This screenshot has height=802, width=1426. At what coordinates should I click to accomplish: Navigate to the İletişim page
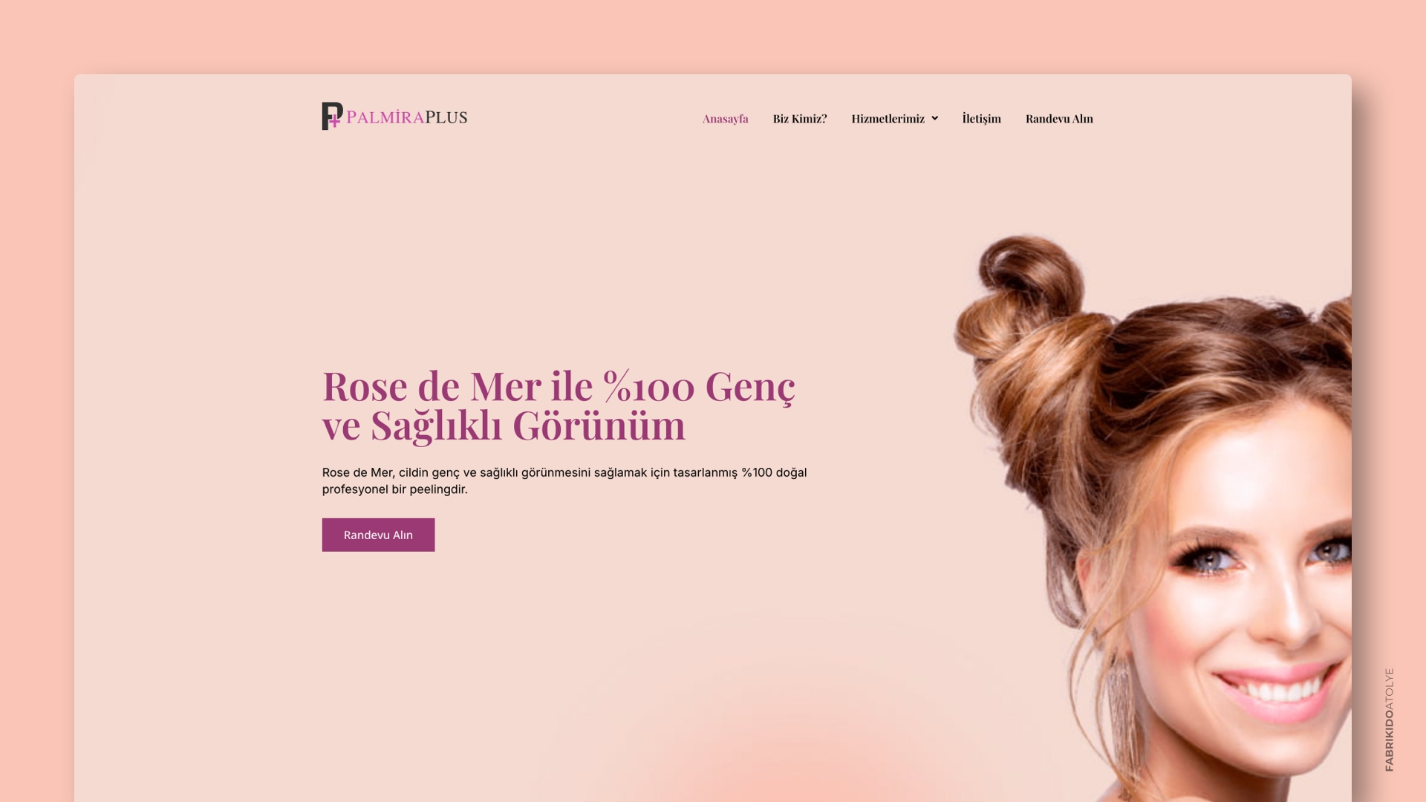(x=981, y=118)
